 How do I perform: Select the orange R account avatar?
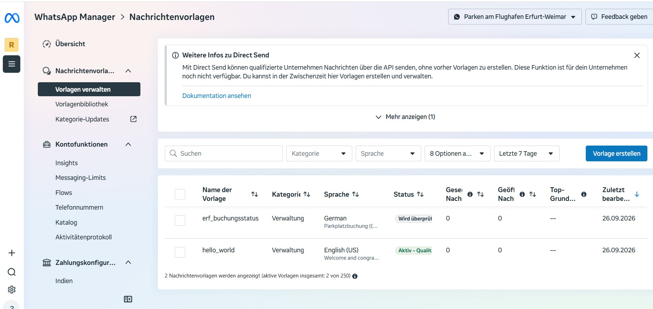tap(12, 45)
